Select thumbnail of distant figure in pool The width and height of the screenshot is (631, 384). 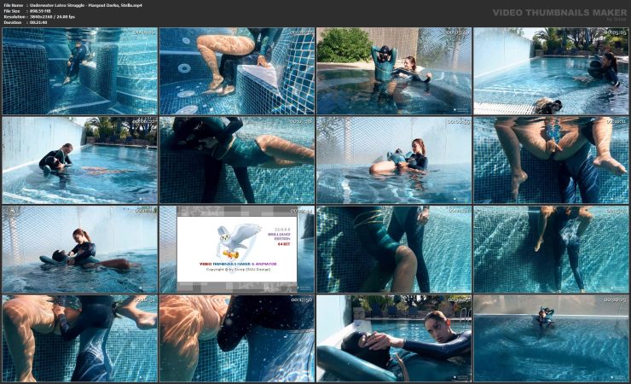click(550, 337)
